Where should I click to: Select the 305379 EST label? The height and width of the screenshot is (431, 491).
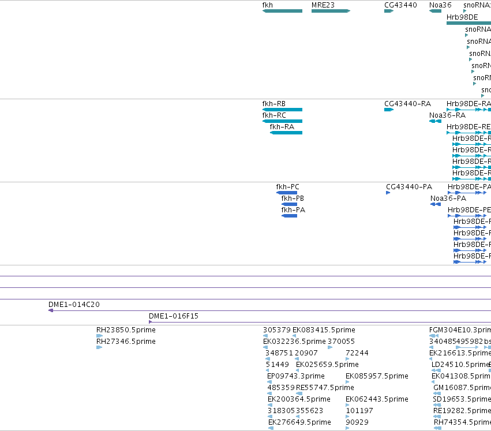277,330
